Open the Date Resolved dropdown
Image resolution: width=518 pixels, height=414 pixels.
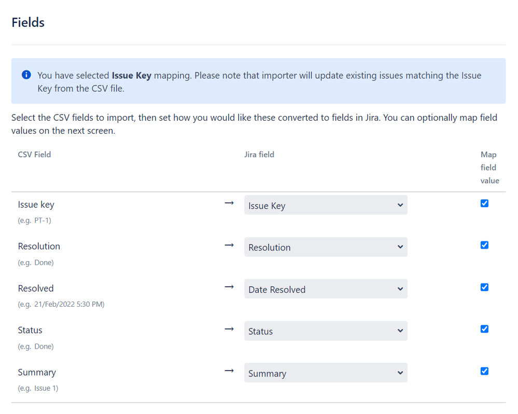click(326, 289)
